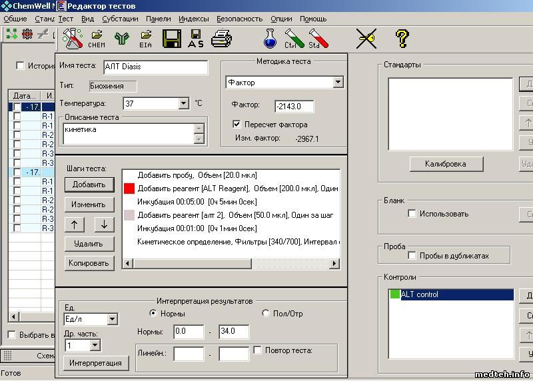The height and width of the screenshot is (381, 533).
Task: Click the blue flask icon
Action: tap(270, 38)
